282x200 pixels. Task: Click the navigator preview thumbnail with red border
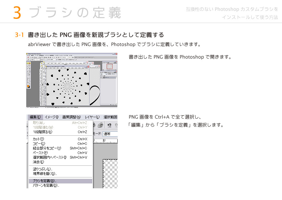pyautogui.click(x=109, y=66)
